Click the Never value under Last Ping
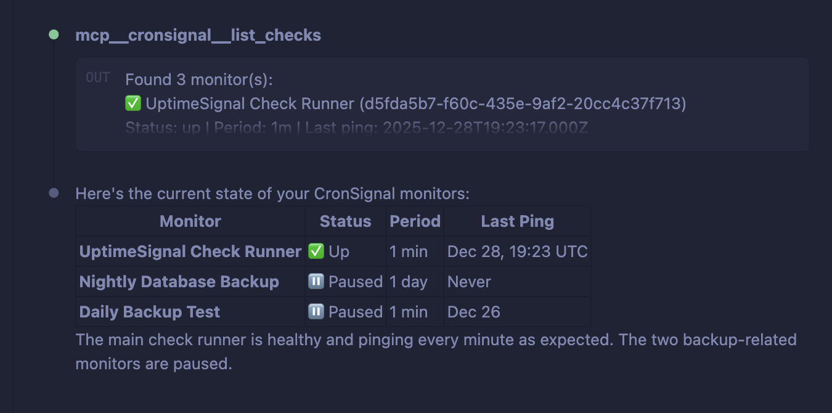Screen dimensions: 832x413 (469, 281)
